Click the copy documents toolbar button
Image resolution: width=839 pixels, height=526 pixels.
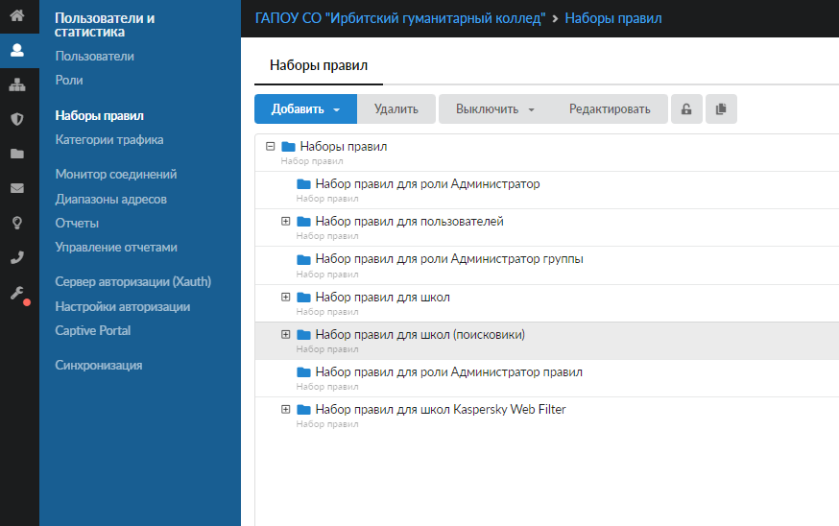coord(721,109)
